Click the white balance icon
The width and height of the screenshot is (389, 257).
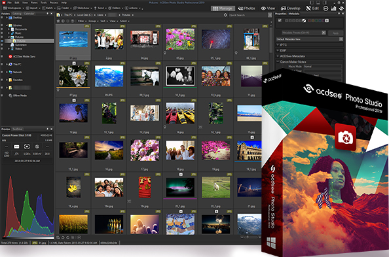[16, 146]
